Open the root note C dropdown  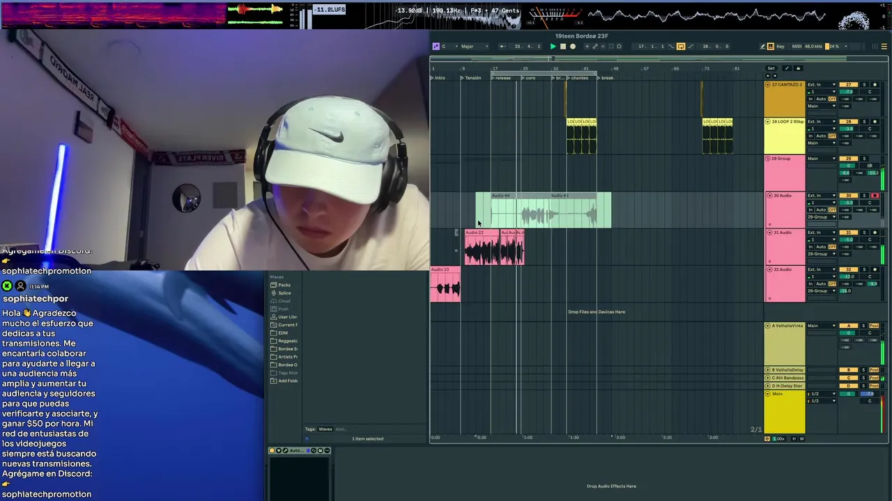point(450,47)
